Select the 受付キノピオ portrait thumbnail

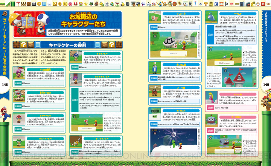19,96
